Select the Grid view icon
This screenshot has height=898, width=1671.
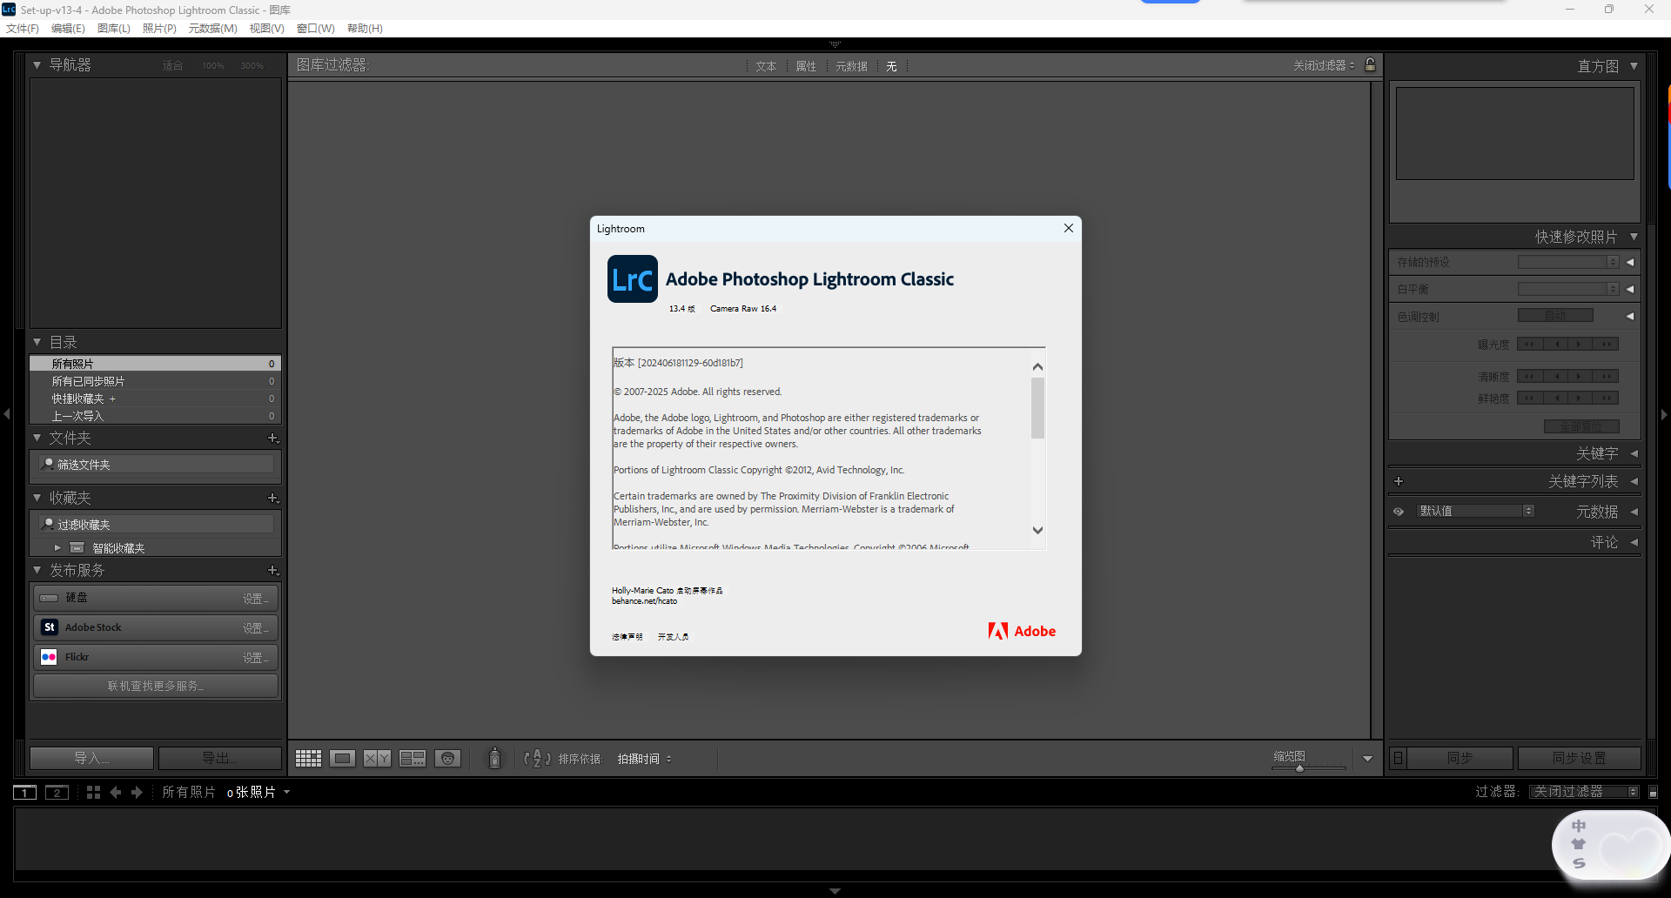click(x=307, y=758)
